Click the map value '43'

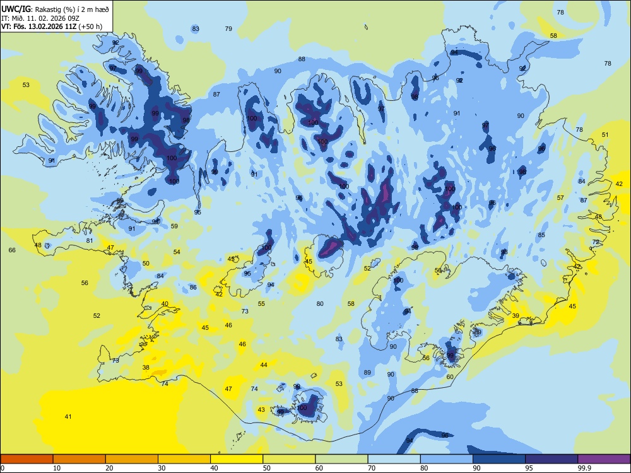coord(261,409)
